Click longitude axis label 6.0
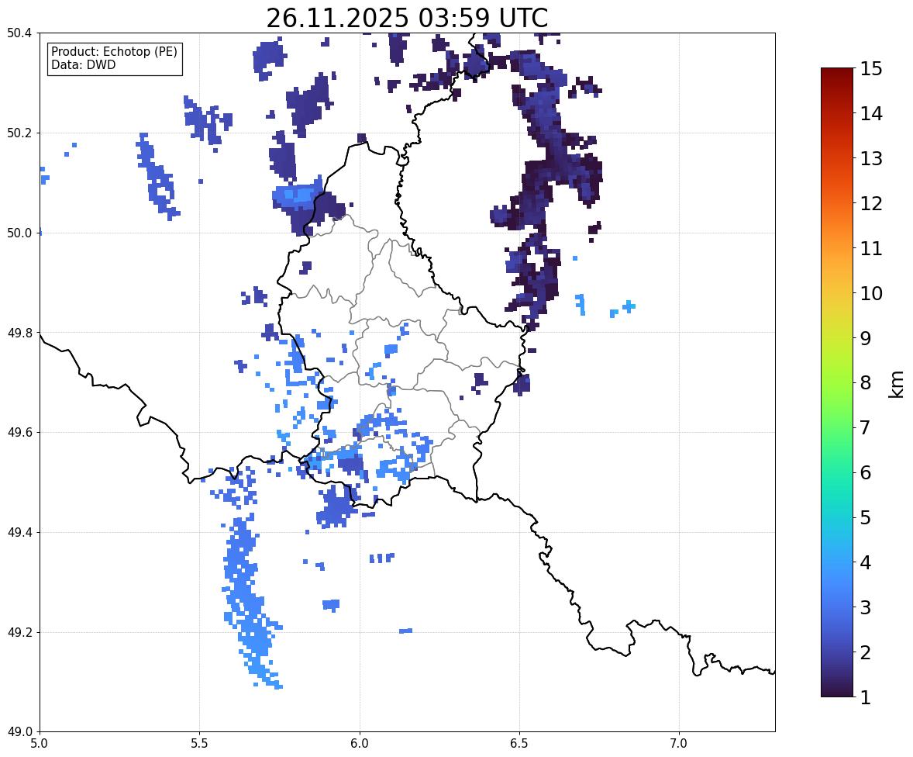913x757 pixels. (x=360, y=744)
